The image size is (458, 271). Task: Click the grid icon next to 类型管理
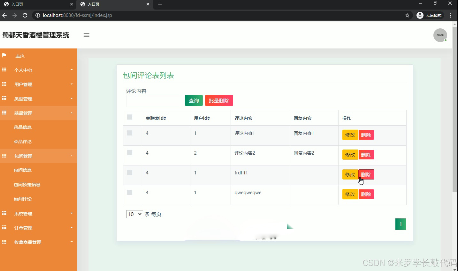click(4, 99)
